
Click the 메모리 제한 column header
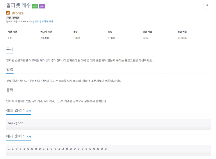pos(46,32)
